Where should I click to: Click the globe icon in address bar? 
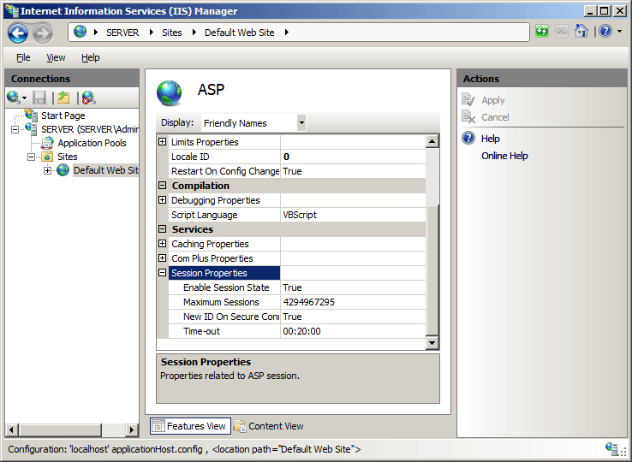[x=80, y=32]
